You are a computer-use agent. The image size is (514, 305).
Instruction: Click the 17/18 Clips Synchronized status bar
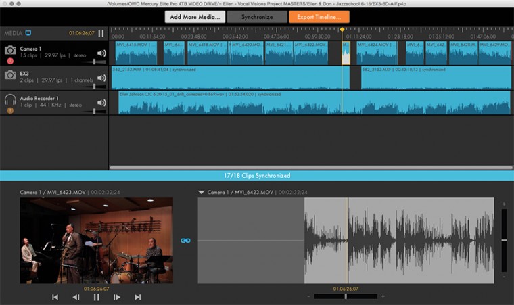(x=257, y=175)
